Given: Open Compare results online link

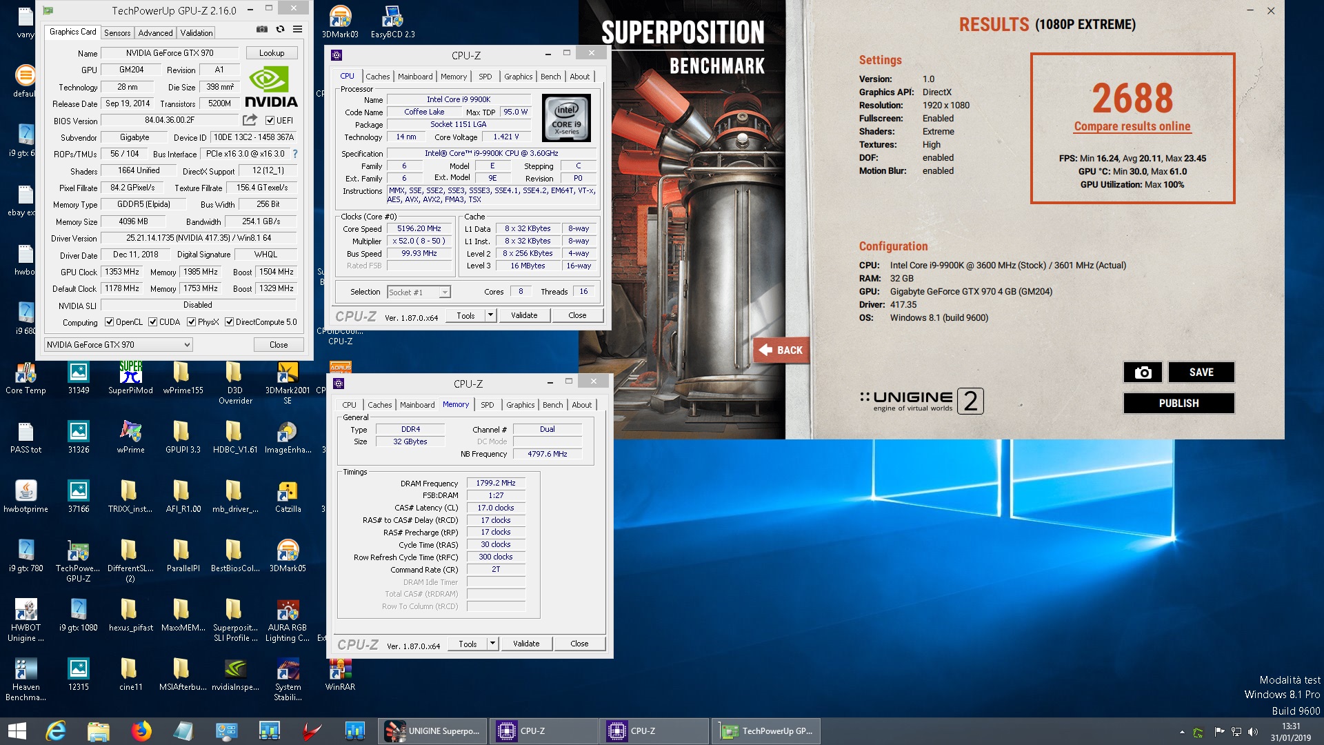Looking at the screenshot, I should pos(1132,126).
